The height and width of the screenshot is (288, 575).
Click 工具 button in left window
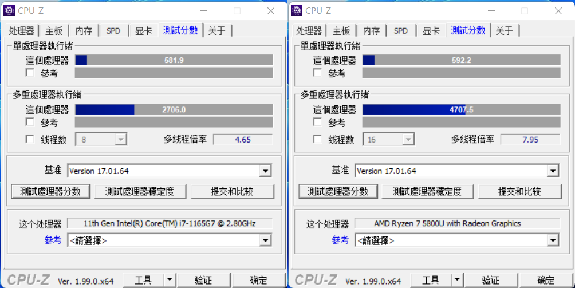pyautogui.click(x=143, y=281)
